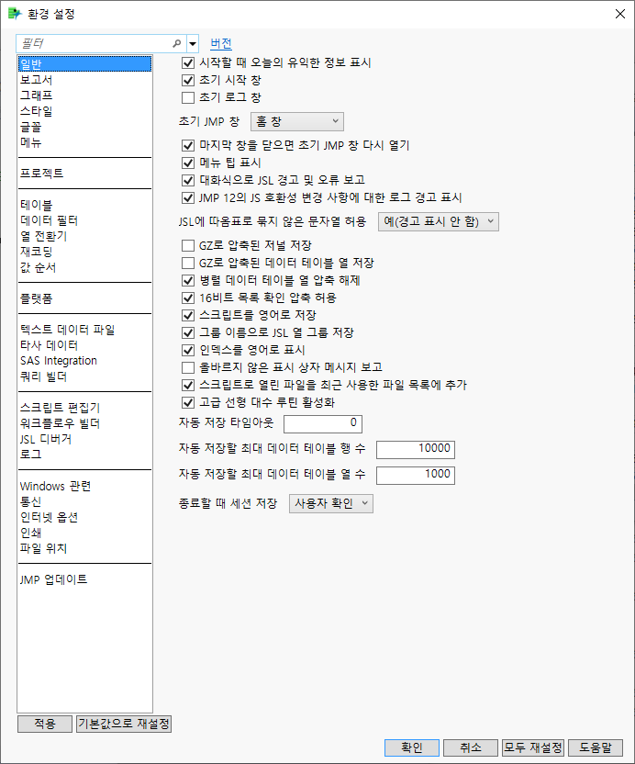This screenshot has width=635, height=764.
Task: Toggle 16비트 목록 확인 압축 허용
Action: [188, 298]
